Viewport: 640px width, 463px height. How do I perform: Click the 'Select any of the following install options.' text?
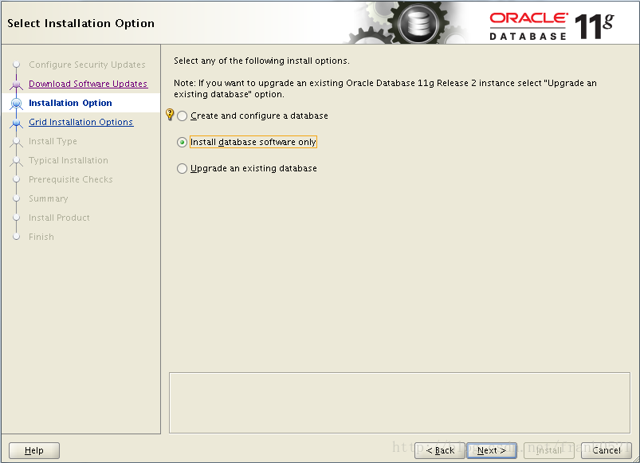[x=261, y=61]
